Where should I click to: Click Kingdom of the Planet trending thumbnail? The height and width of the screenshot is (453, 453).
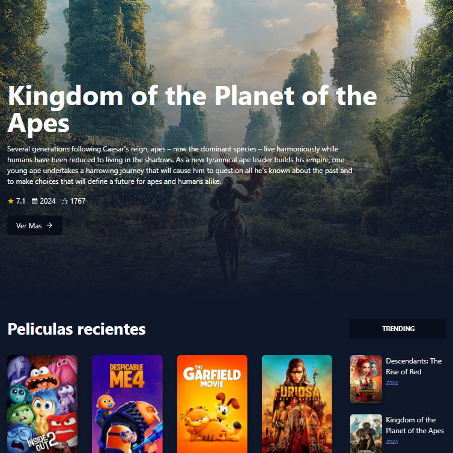tap(366, 433)
